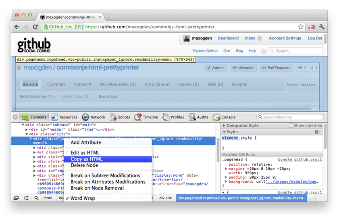This screenshot has width=339, height=215.
Task: Open the Styles gear settings menu
Action: (317, 132)
